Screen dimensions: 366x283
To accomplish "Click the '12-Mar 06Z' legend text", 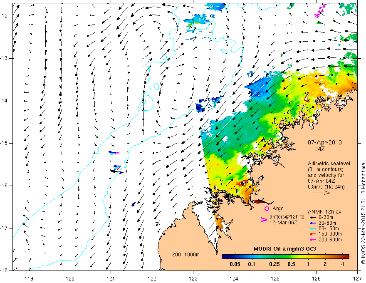I will coord(283,223).
